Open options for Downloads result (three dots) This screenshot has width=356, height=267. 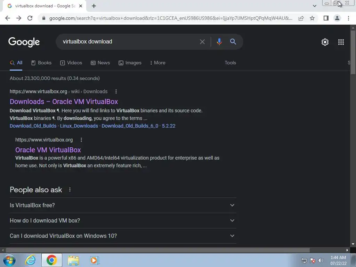point(116,91)
